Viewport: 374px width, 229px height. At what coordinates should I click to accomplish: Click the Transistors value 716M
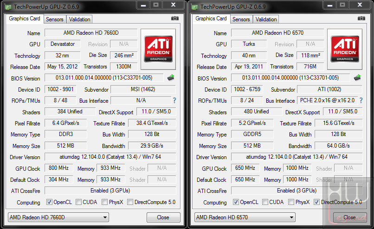(310, 67)
